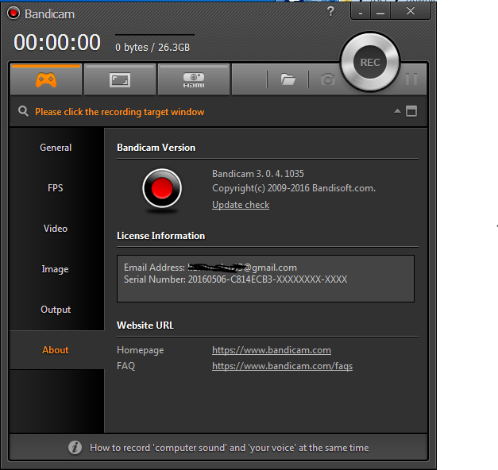The image size is (498, 470).
Task: Click the 'FAQ' label
Action: [x=126, y=366]
